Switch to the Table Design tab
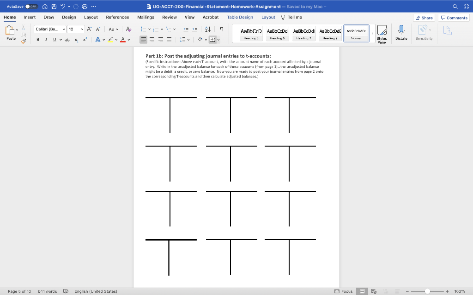 (240, 17)
